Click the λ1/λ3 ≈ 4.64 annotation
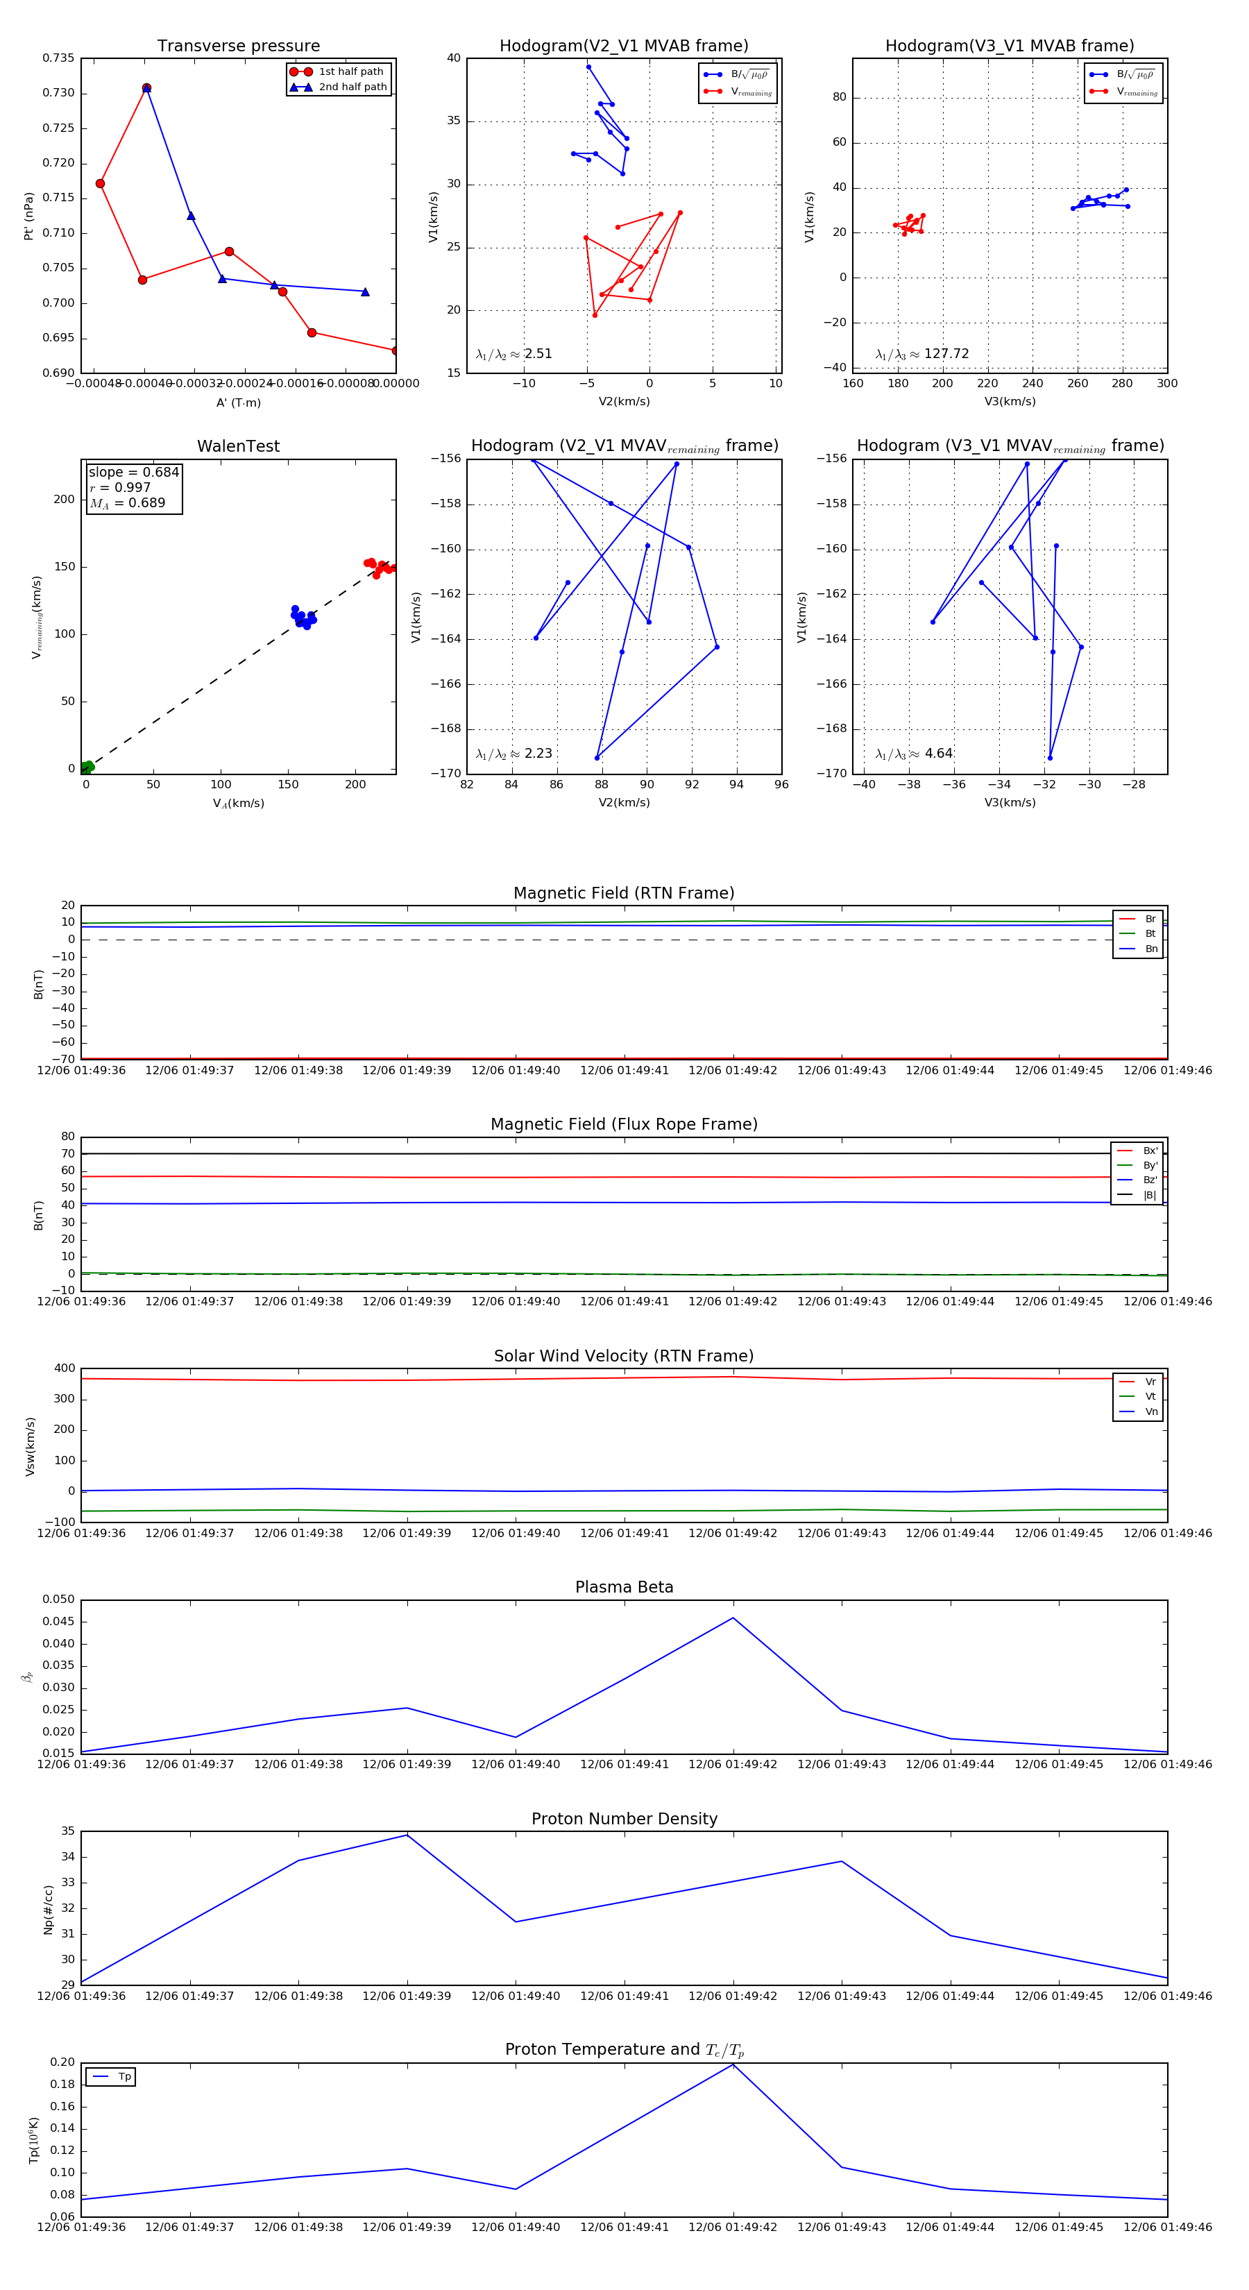1249x2290 pixels. point(914,753)
